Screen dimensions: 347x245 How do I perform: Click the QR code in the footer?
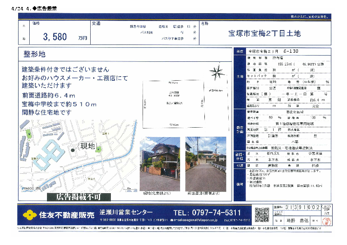tap(262, 214)
